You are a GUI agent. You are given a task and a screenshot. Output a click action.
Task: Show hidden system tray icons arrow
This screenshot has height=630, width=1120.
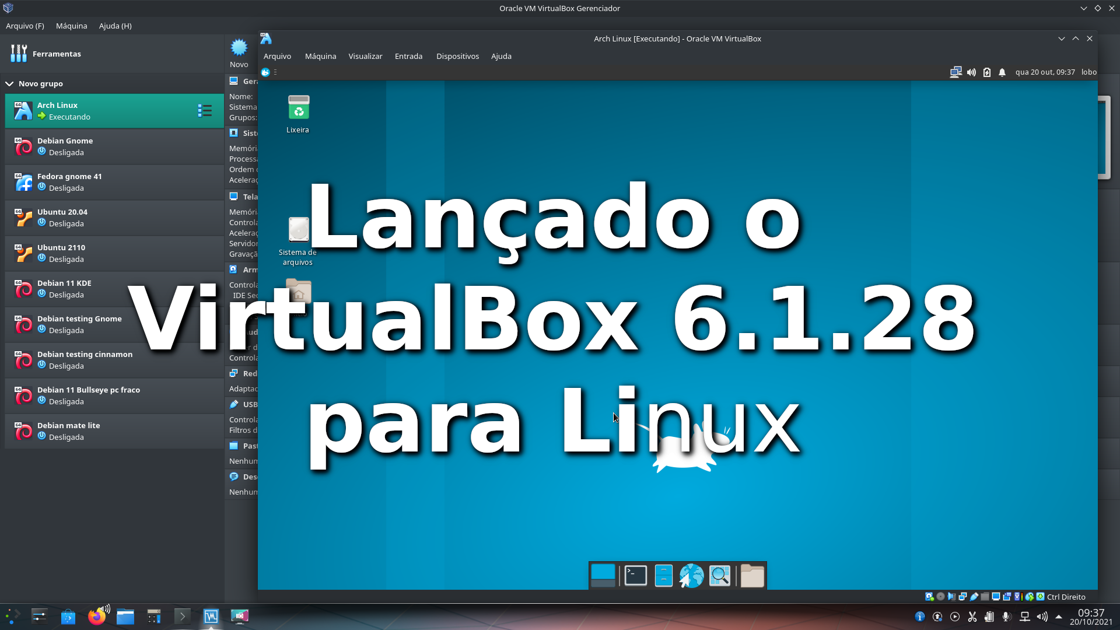(x=1059, y=617)
